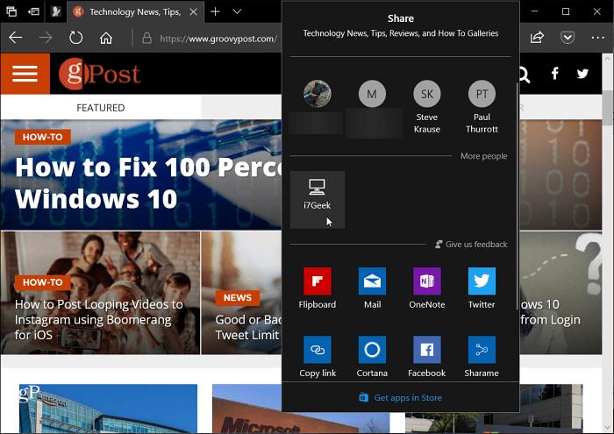The width and height of the screenshot is (614, 434).
Task: Set these tabs aside
Action: (33, 11)
